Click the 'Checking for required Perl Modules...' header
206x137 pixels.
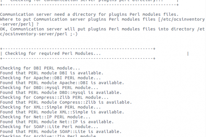pos(53,53)
